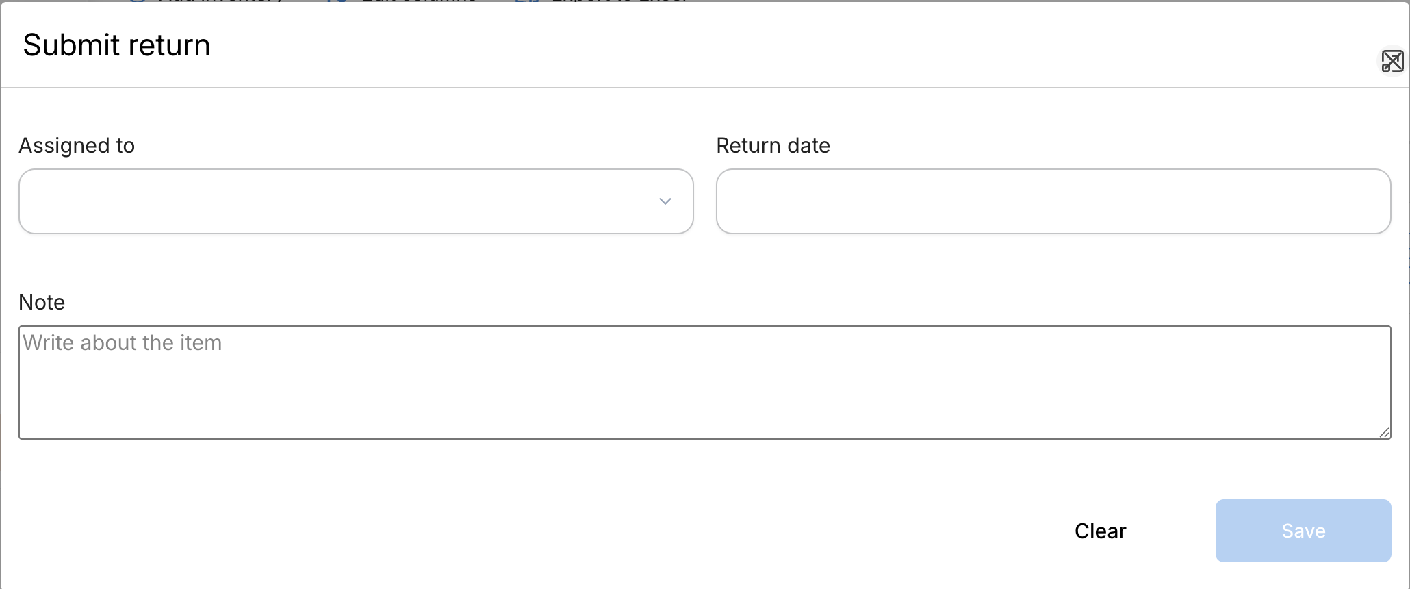Screen dimensions: 1410x589
Task: Click the Note box resize handle
Action: (x=1384, y=432)
